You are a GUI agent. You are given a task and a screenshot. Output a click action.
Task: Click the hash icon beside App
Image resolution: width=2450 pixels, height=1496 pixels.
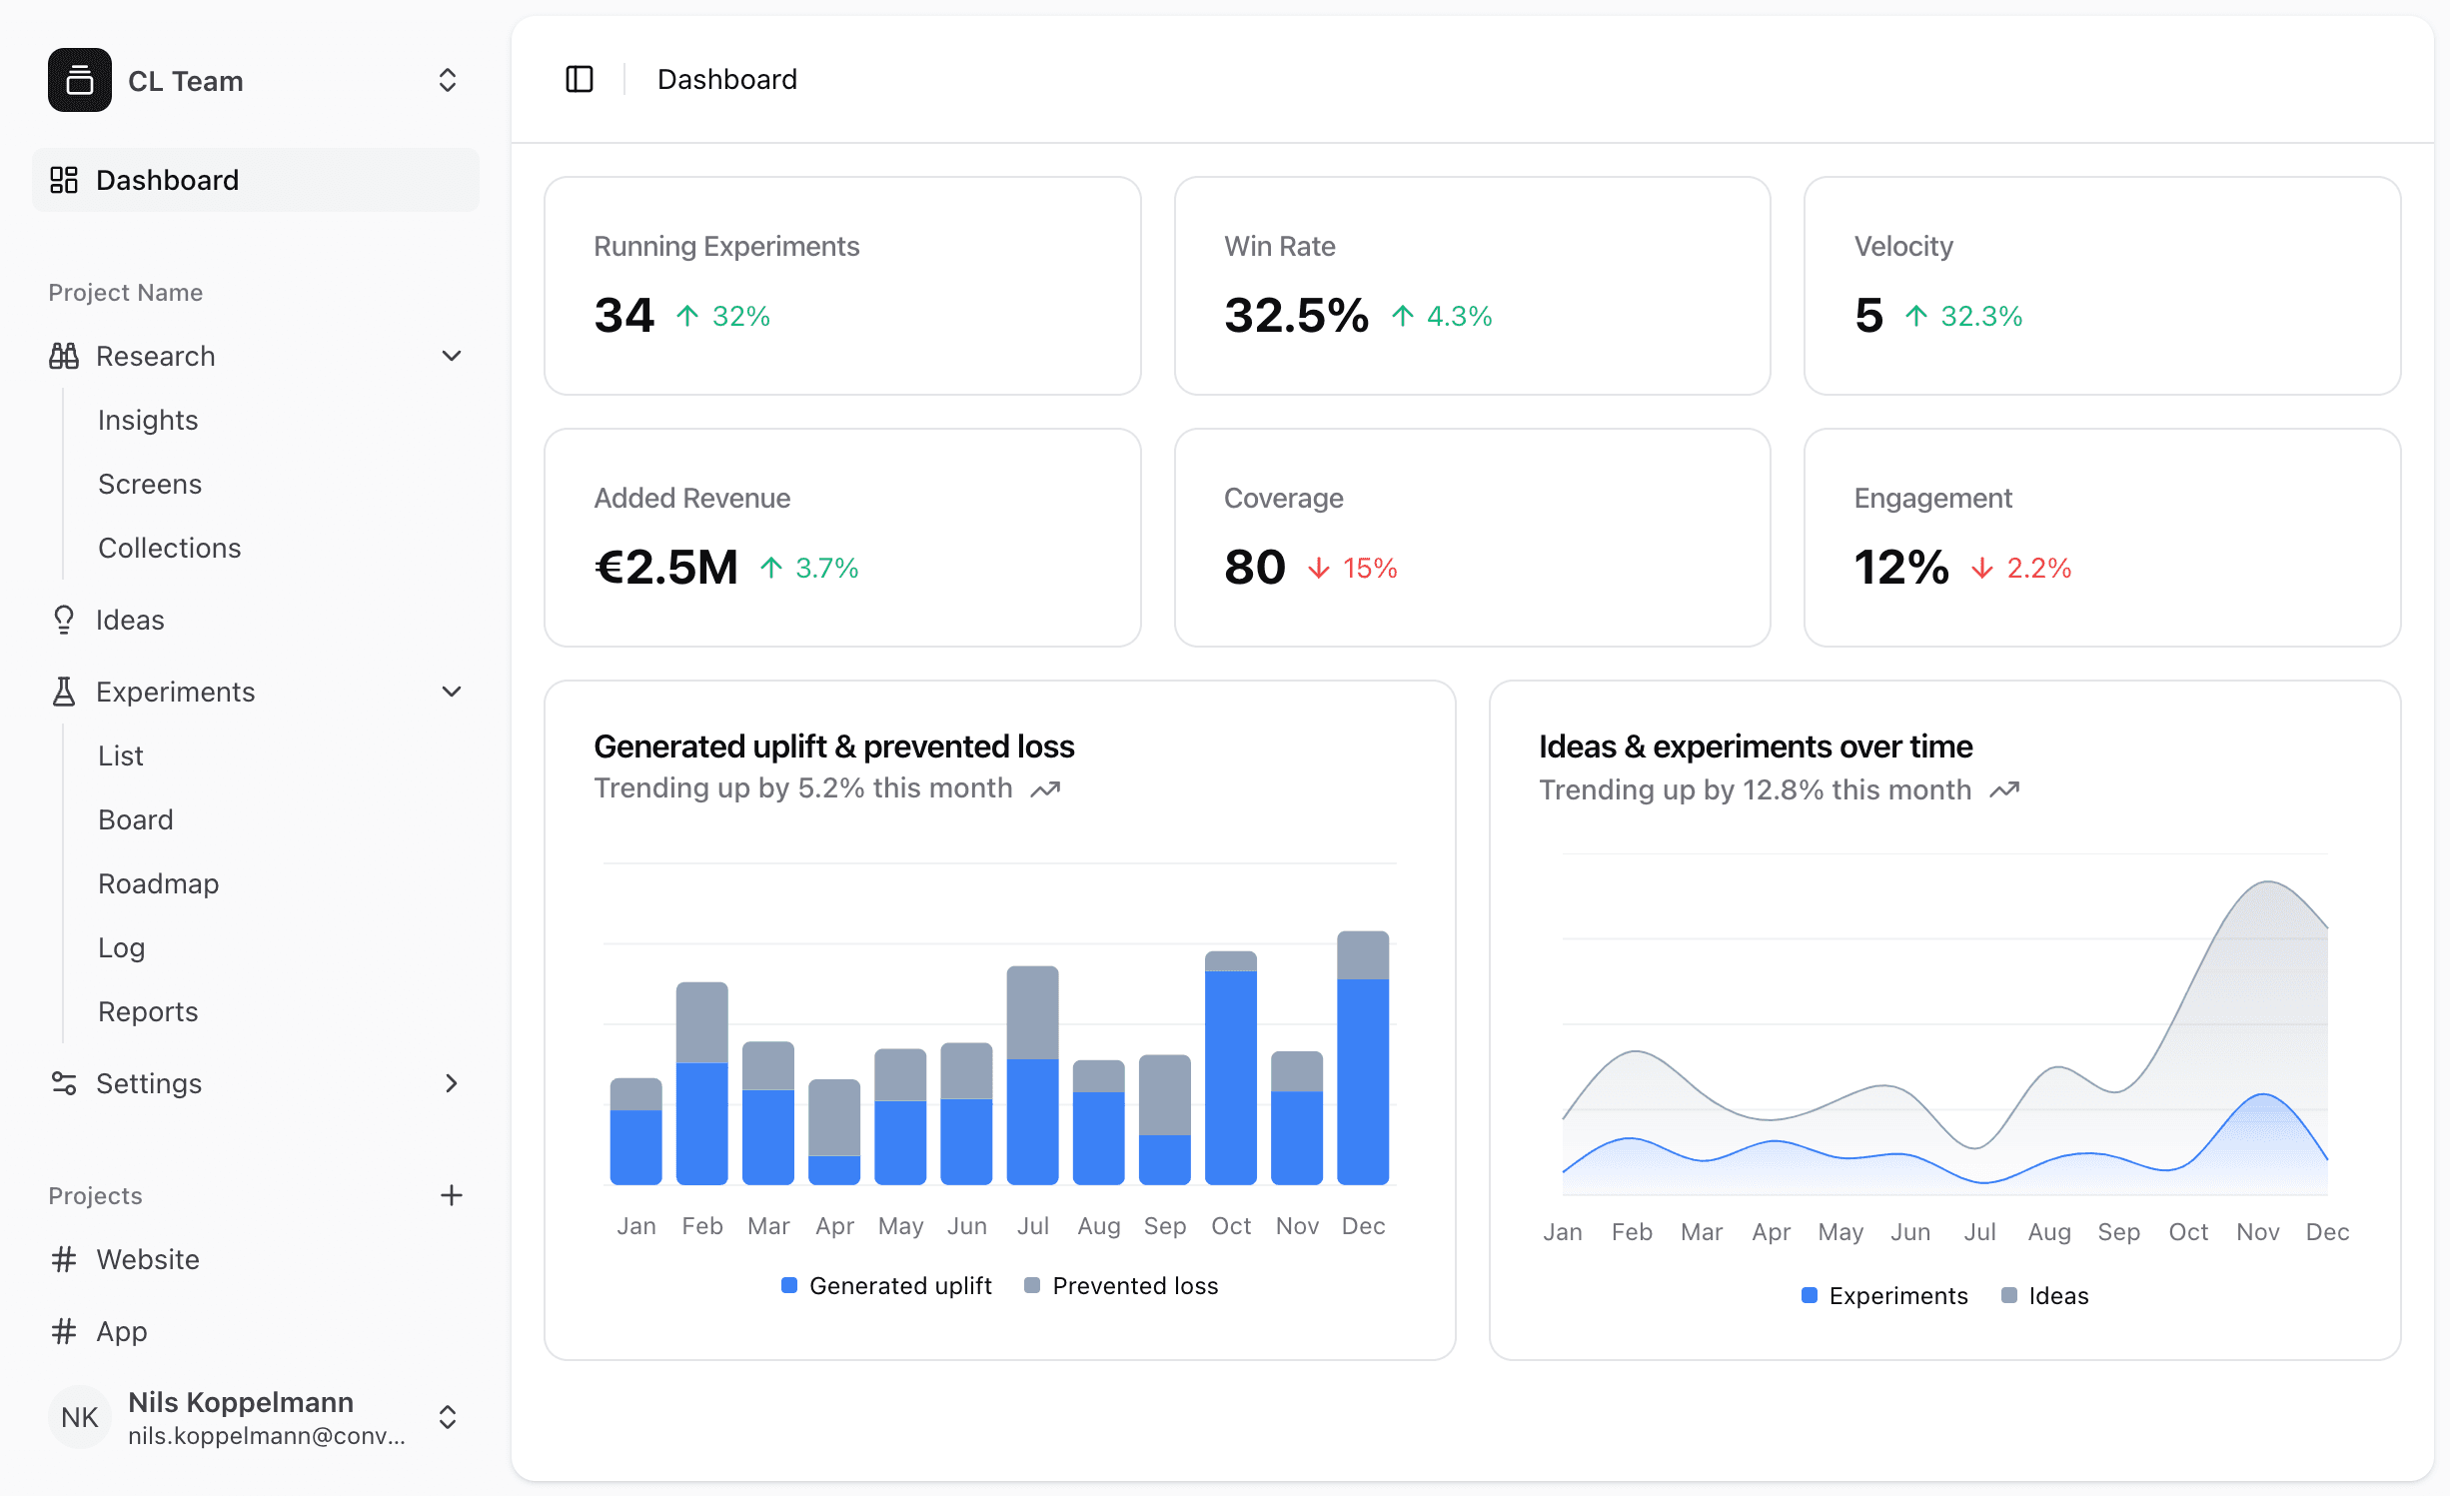(x=64, y=1331)
